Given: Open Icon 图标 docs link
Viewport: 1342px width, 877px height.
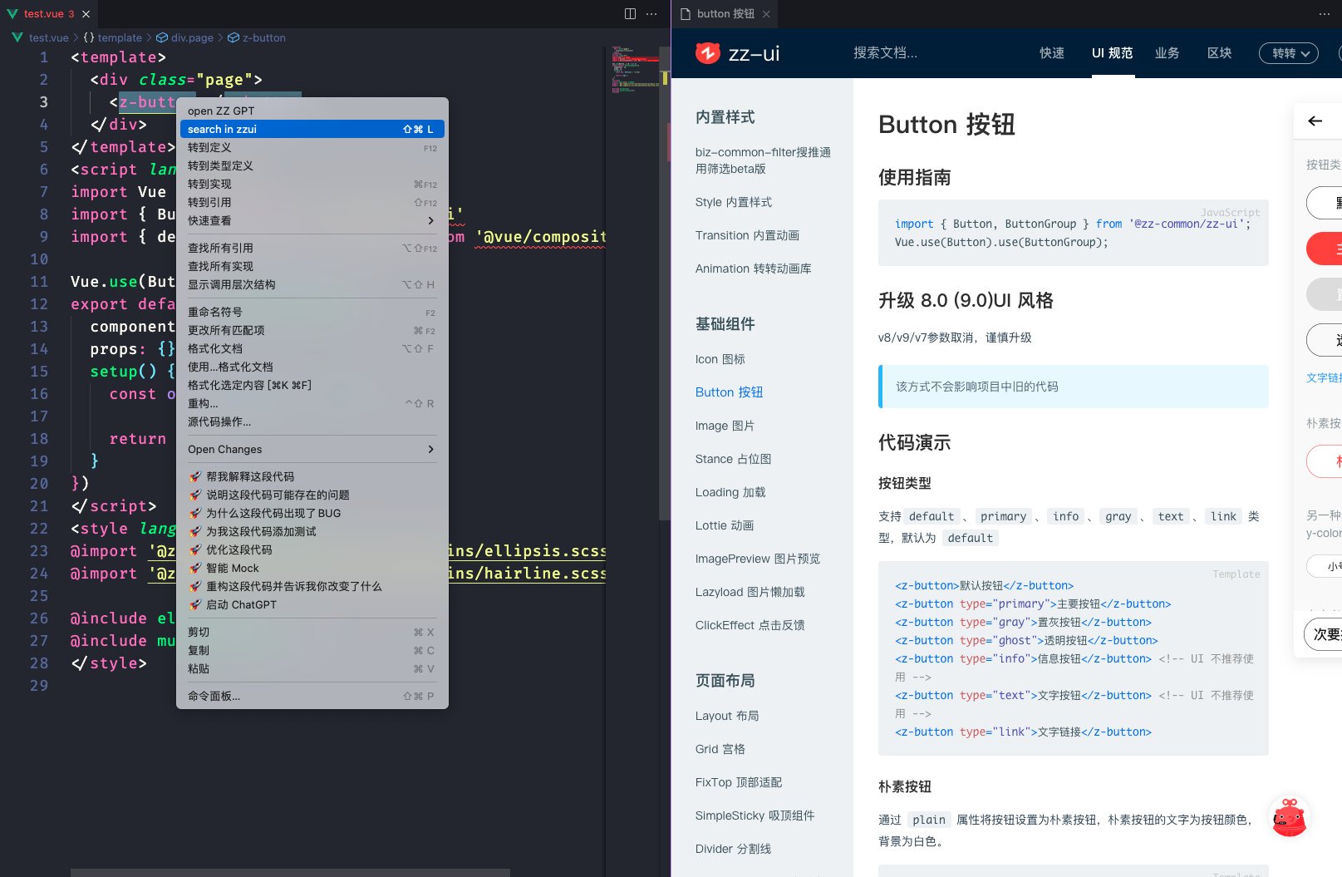Looking at the screenshot, I should (720, 359).
